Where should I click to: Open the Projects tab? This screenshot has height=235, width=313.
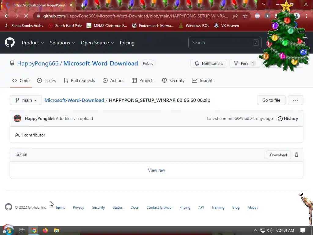[x=143, y=80]
